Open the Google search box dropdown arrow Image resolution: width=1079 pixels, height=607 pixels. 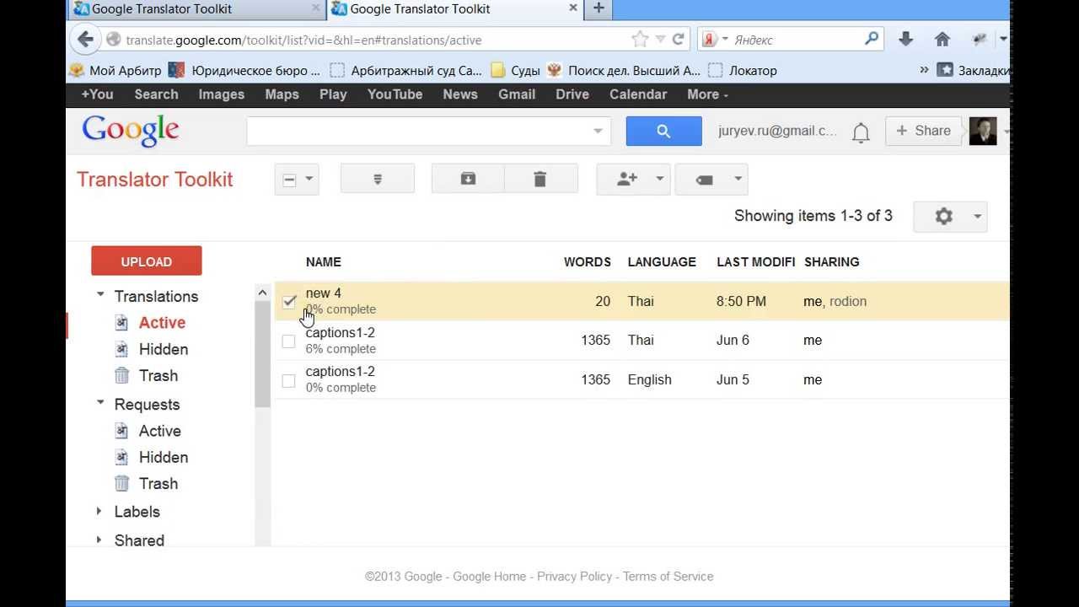(x=597, y=131)
